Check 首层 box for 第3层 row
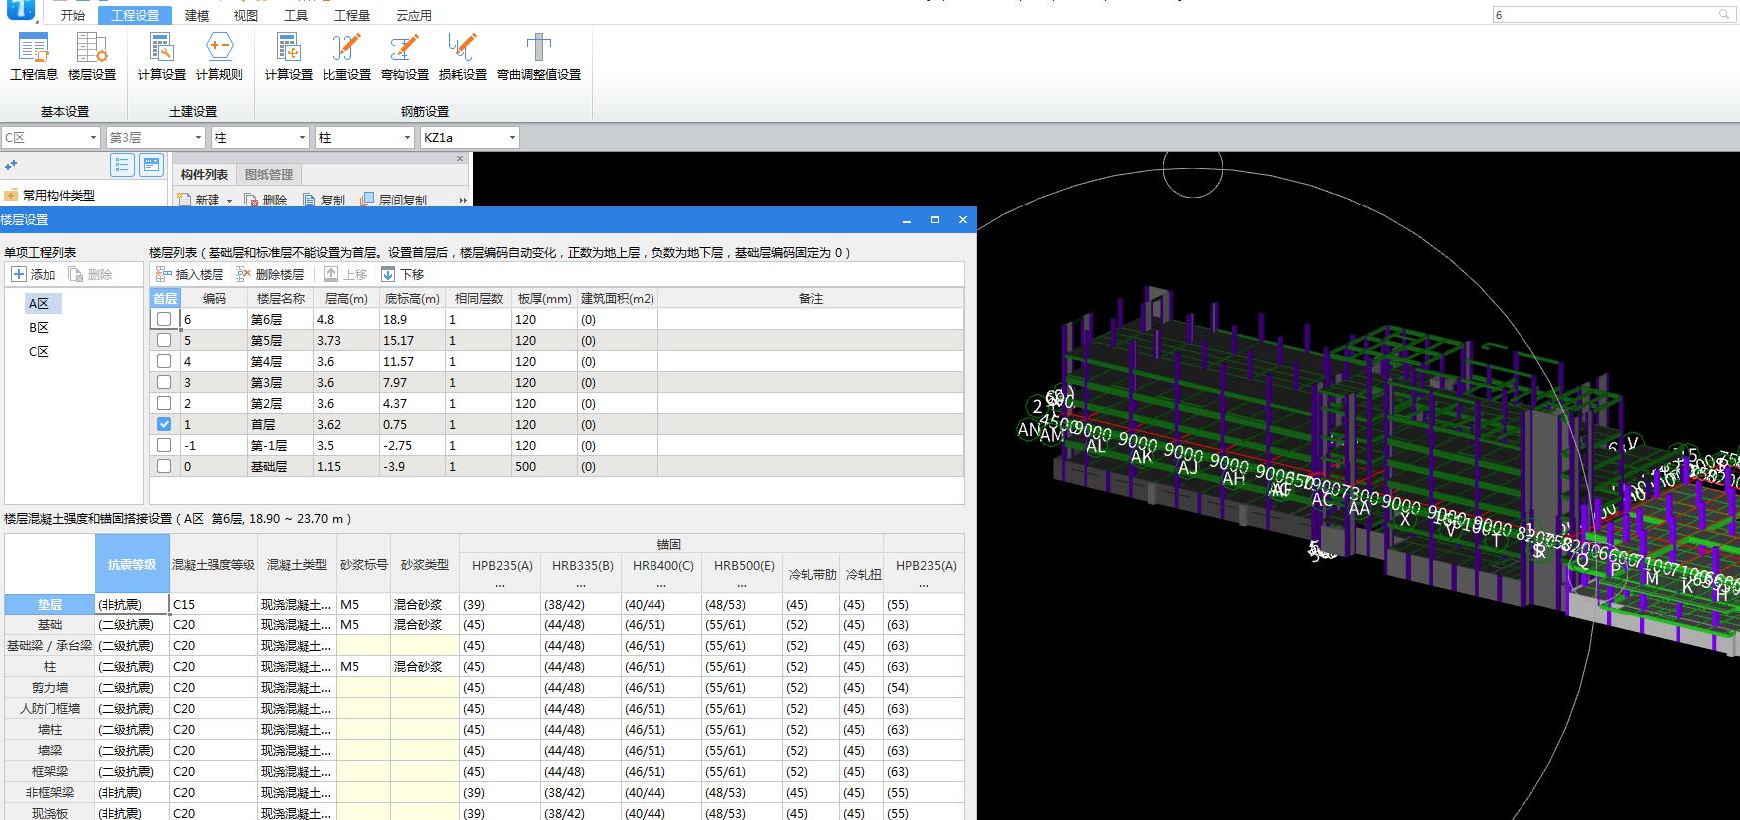The height and width of the screenshot is (820, 1740). pyautogui.click(x=164, y=382)
